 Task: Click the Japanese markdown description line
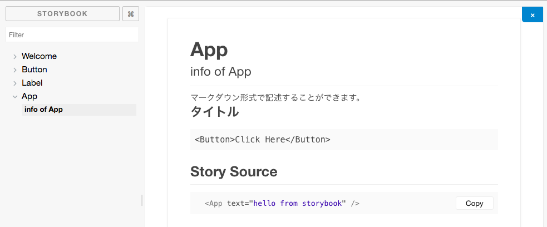[275, 97]
